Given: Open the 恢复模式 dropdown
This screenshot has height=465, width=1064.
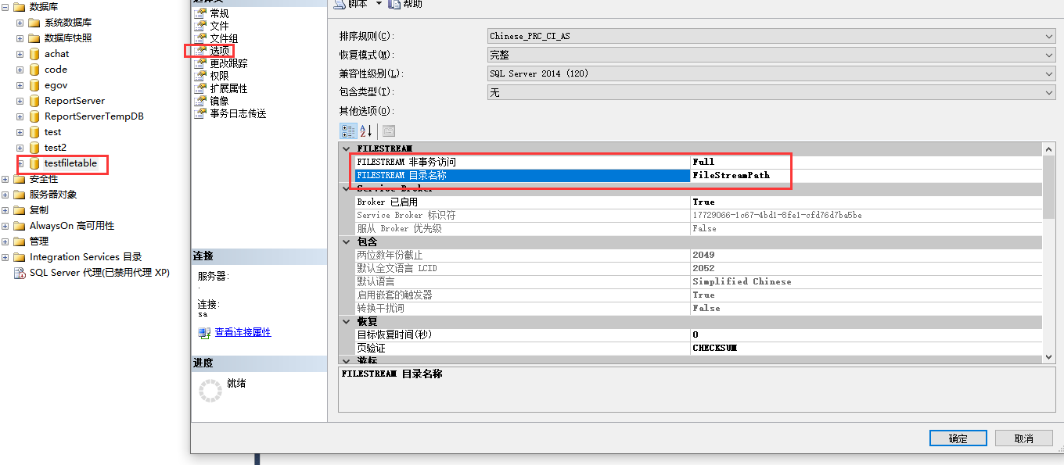Looking at the screenshot, I should click(x=1048, y=54).
